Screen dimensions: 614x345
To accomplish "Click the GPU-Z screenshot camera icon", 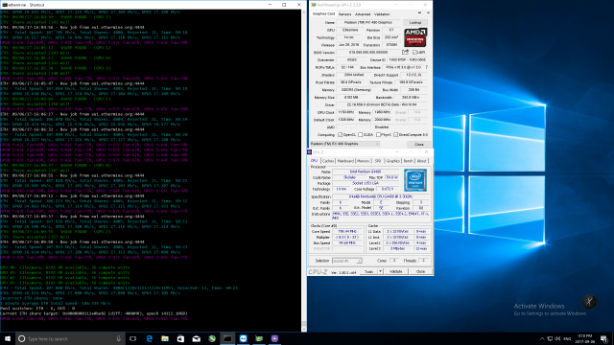I will [419, 12].
